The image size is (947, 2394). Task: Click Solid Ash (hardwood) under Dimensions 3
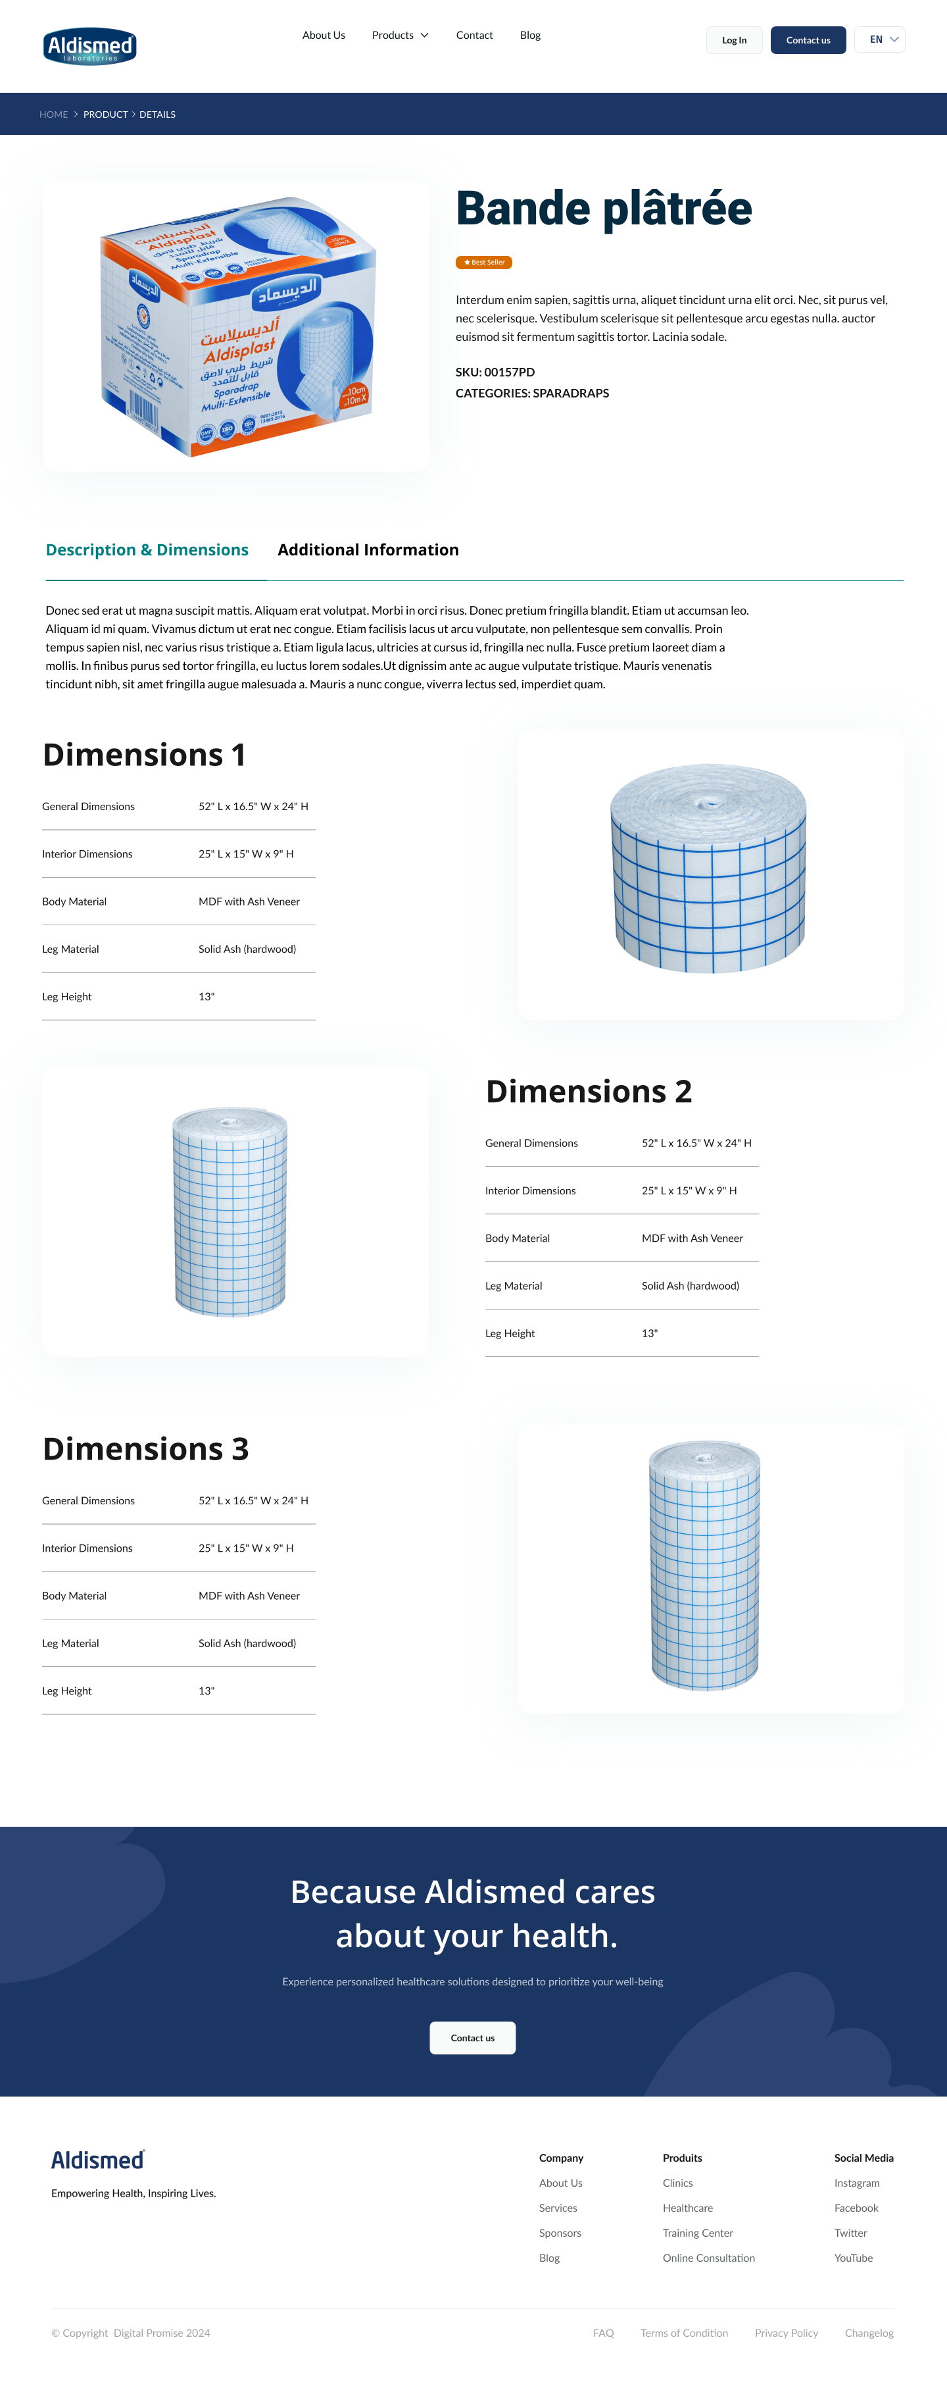coord(247,1643)
